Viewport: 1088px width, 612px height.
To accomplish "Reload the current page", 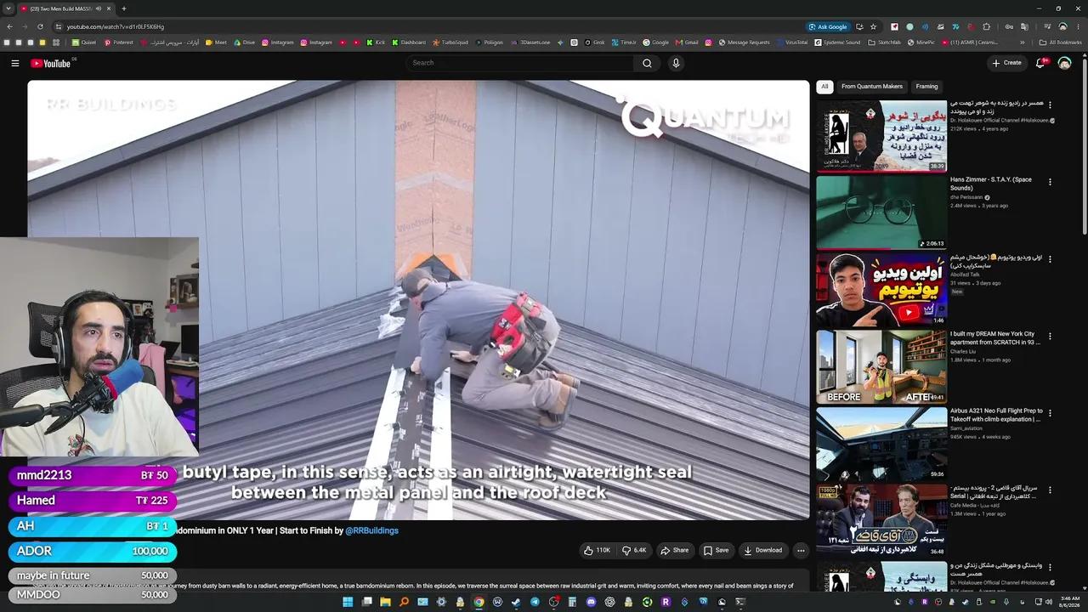I will tap(39, 26).
